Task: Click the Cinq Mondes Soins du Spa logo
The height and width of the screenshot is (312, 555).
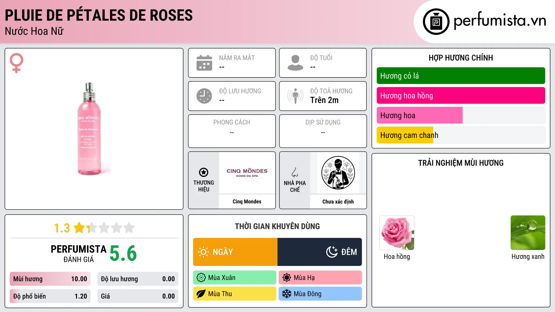Action: click(247, 173)
